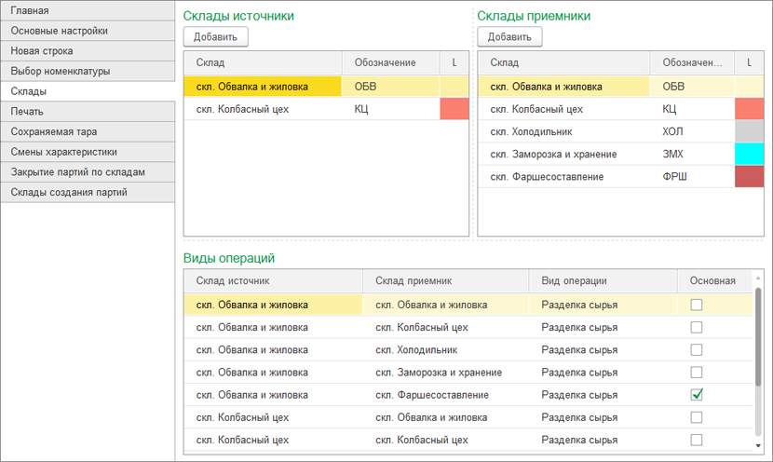Image resolution: width=773 pixels, height=462 pixels.
Task: Select скл. Холодильник in receiver warehouses
Action: [536, 131]
